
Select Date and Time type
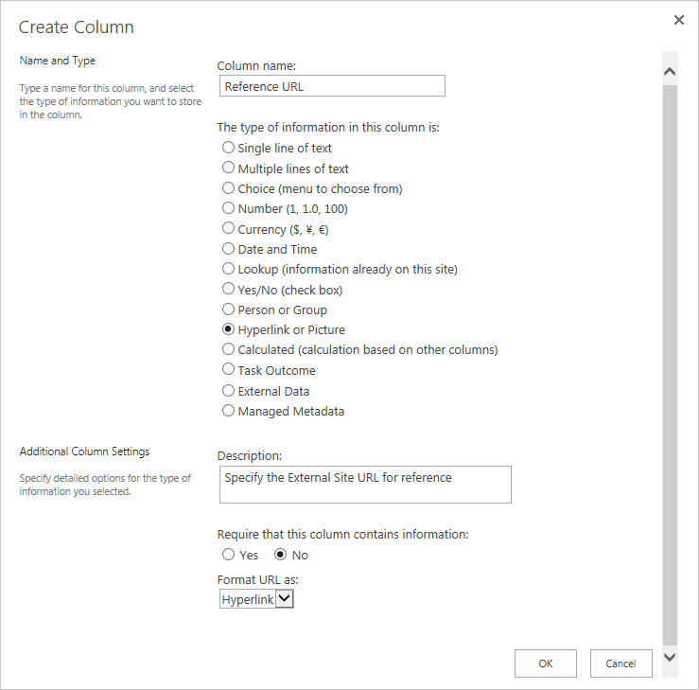228,248
